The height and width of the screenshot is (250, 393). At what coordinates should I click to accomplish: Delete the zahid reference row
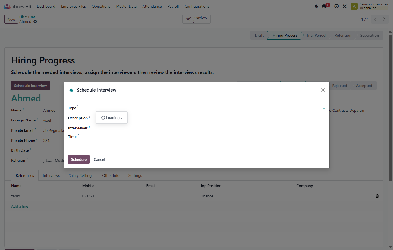pos(377,196)
